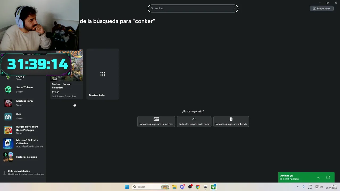Open the Raft game icon
340x191 pixels.
[x=8, y=117]
